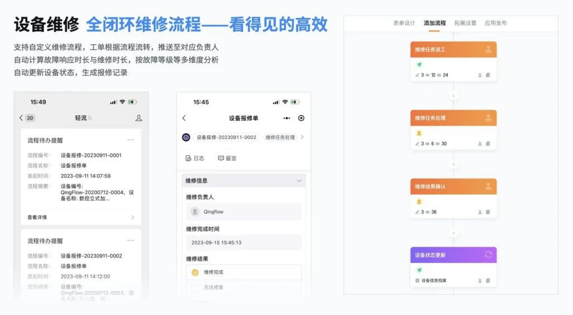The width and height of the screenshot is (573, 315).
Task: Click the copy icon on 维修任务处理 node
Action: [488, 144]
